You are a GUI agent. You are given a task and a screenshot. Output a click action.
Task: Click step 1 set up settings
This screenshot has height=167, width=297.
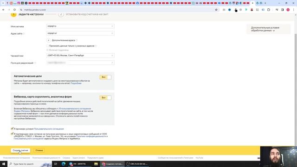point(27,14)
